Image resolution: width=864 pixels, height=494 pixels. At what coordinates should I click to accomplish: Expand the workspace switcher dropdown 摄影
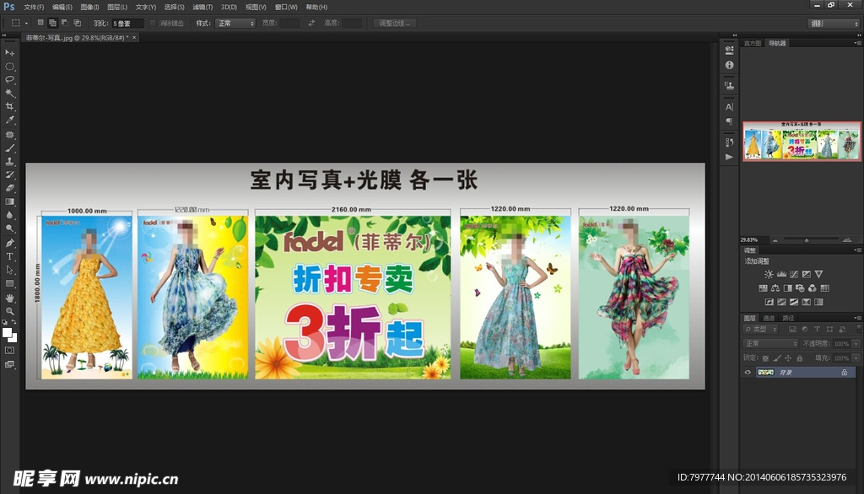click(833, 23)
